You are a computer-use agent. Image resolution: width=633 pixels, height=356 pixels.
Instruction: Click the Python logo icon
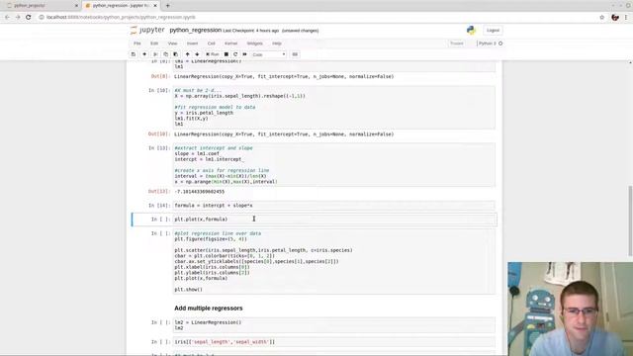point(471,31)
